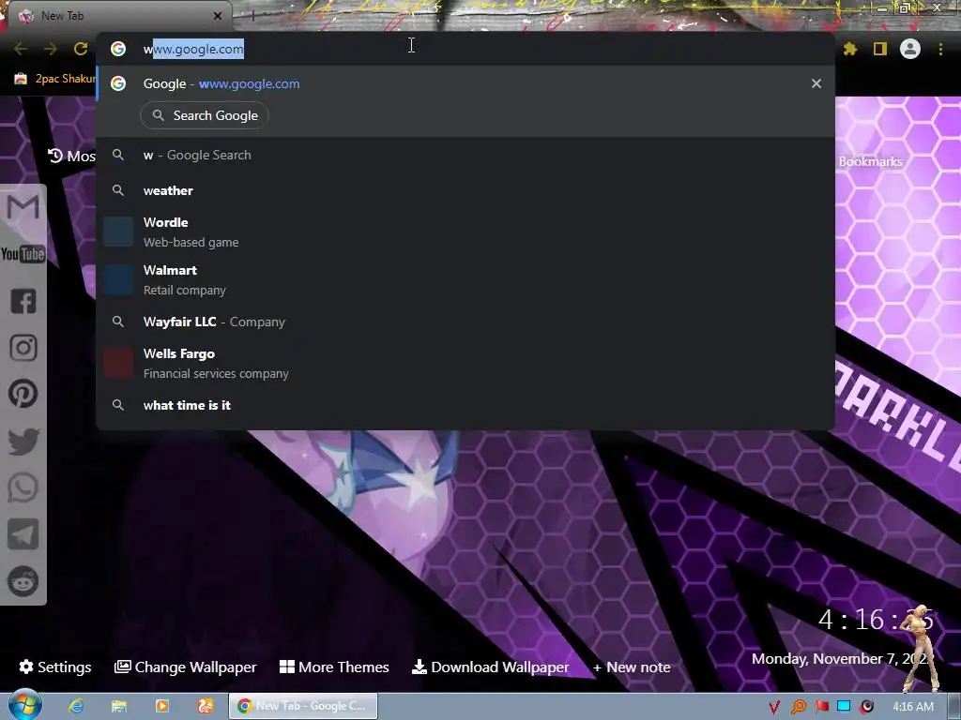Select the 'weather' search suggestion
This screenshot has width=961, height=720.
tap(465, 190)
